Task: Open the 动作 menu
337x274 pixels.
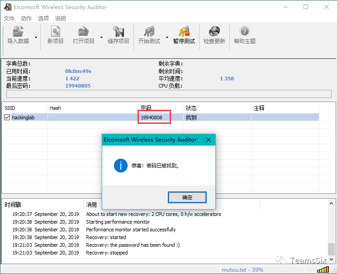Action: tap(26, 19)
